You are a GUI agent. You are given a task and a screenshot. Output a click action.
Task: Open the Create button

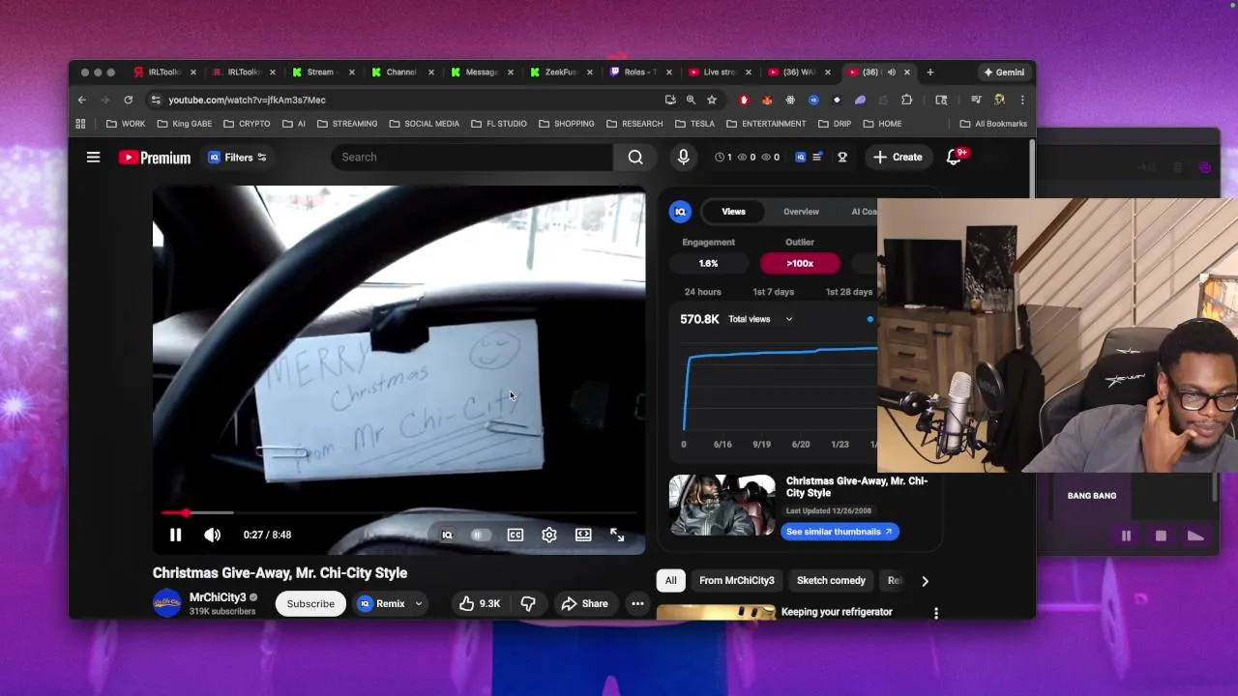[x=898, y=157]
